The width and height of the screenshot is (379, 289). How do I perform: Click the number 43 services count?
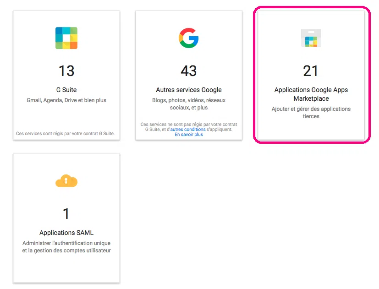[189, 71]
